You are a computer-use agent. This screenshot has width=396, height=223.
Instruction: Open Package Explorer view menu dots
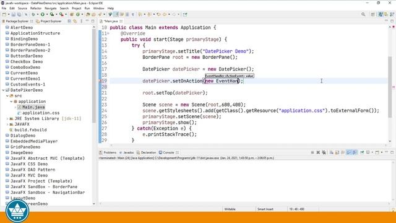pyautogui.click(x=81, y=21)
